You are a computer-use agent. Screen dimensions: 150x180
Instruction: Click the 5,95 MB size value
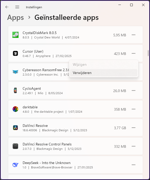120,35
